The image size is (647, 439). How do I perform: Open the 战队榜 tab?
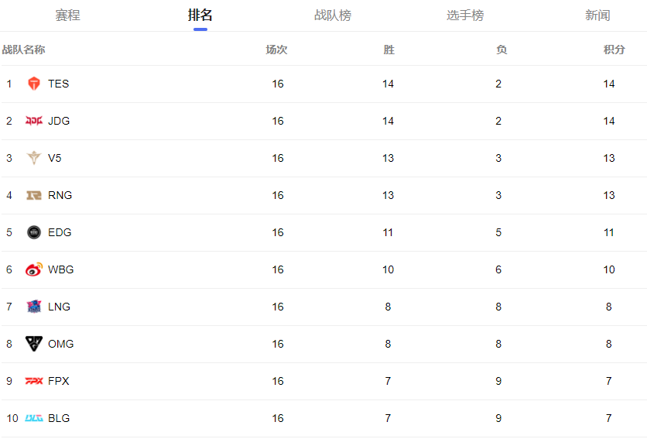click(333, 15)
